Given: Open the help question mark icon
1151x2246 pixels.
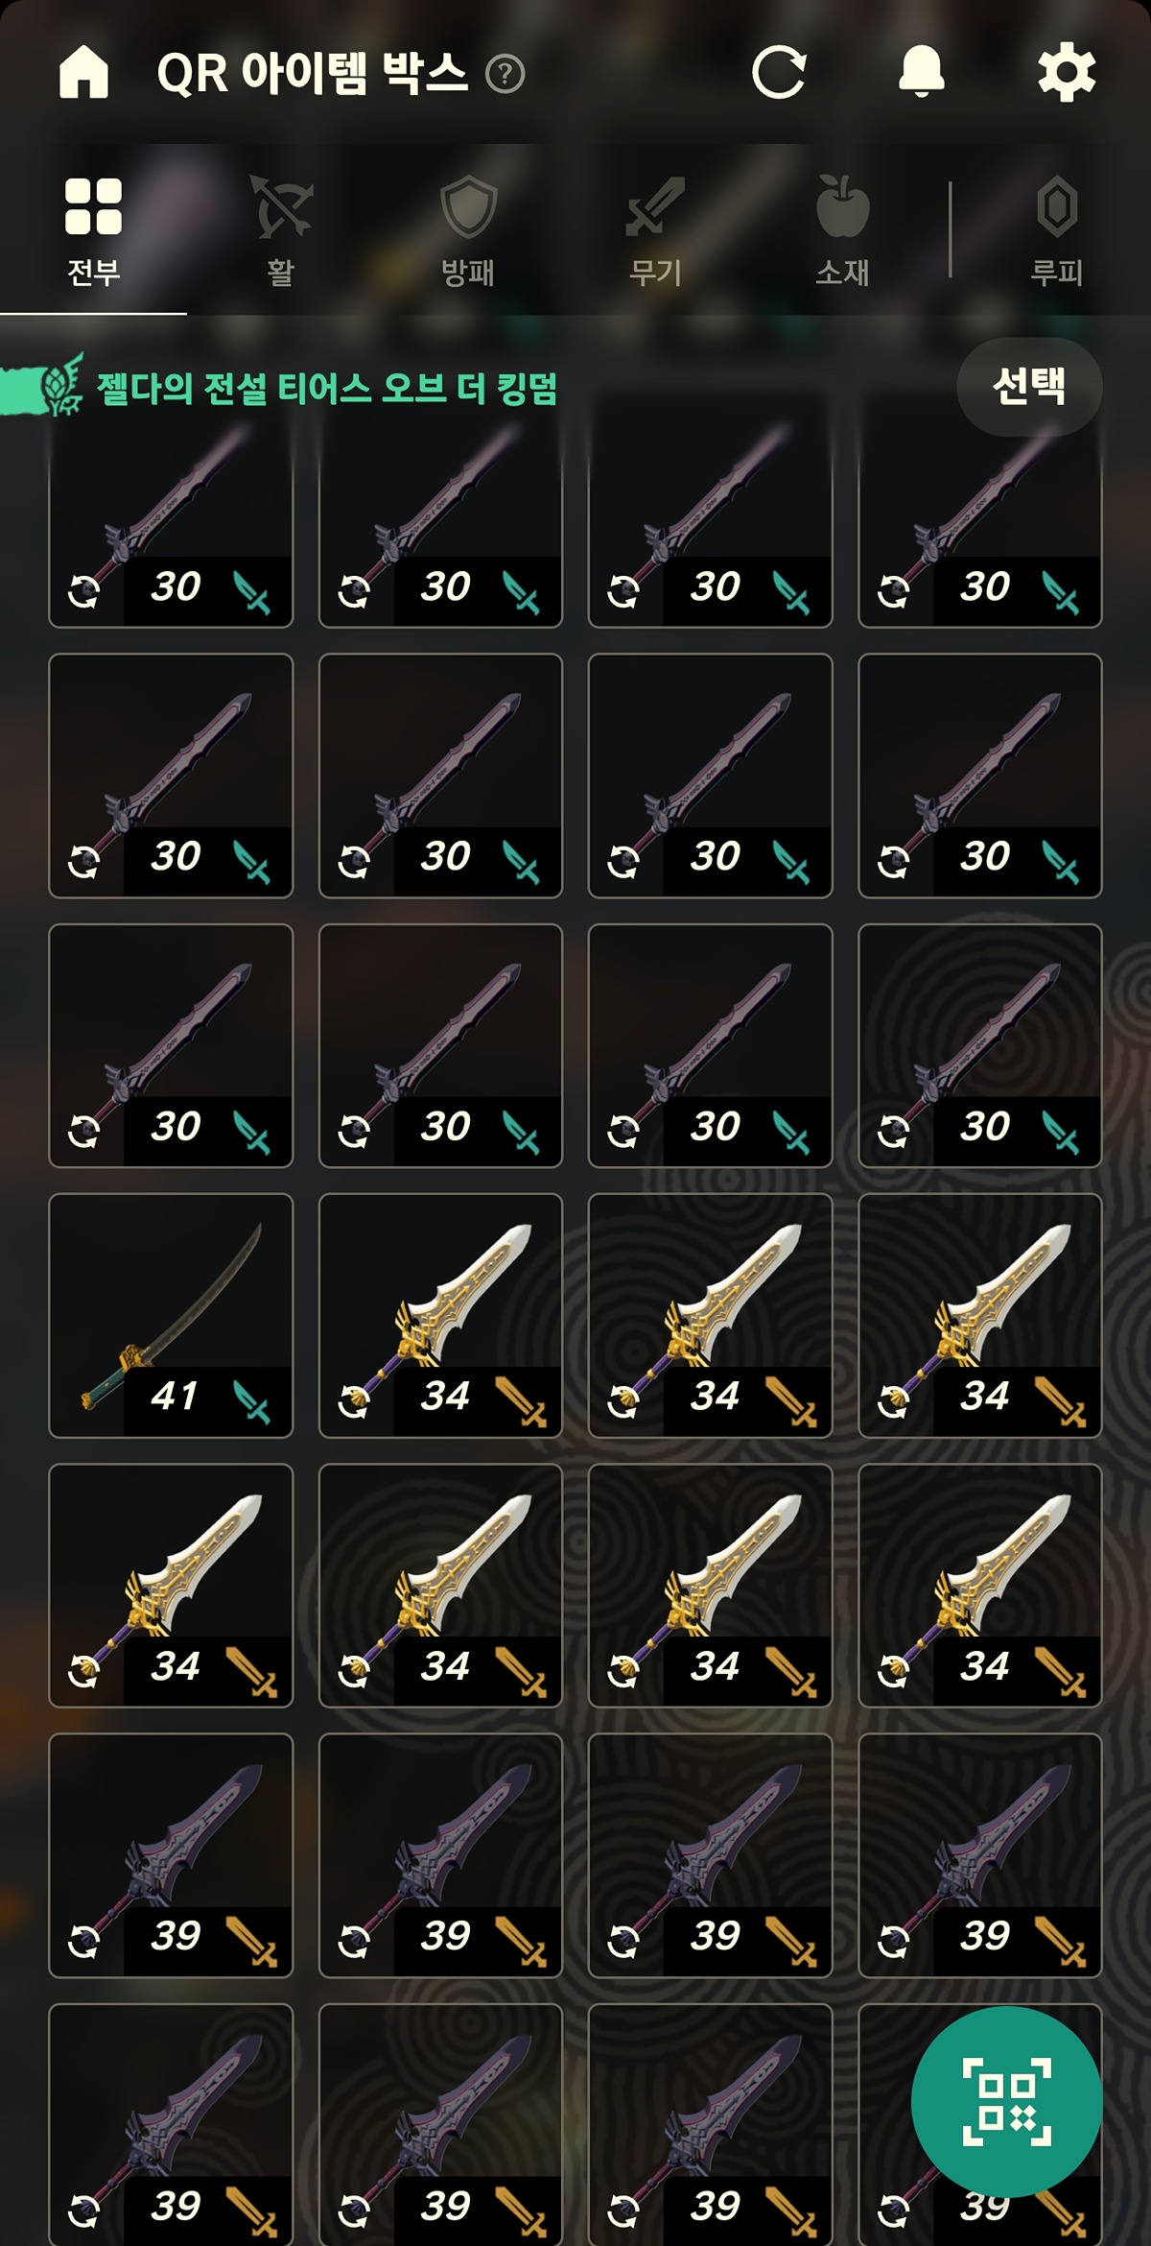Looking at the screenshot, I should pyautogui.click(x=505, y=73).
